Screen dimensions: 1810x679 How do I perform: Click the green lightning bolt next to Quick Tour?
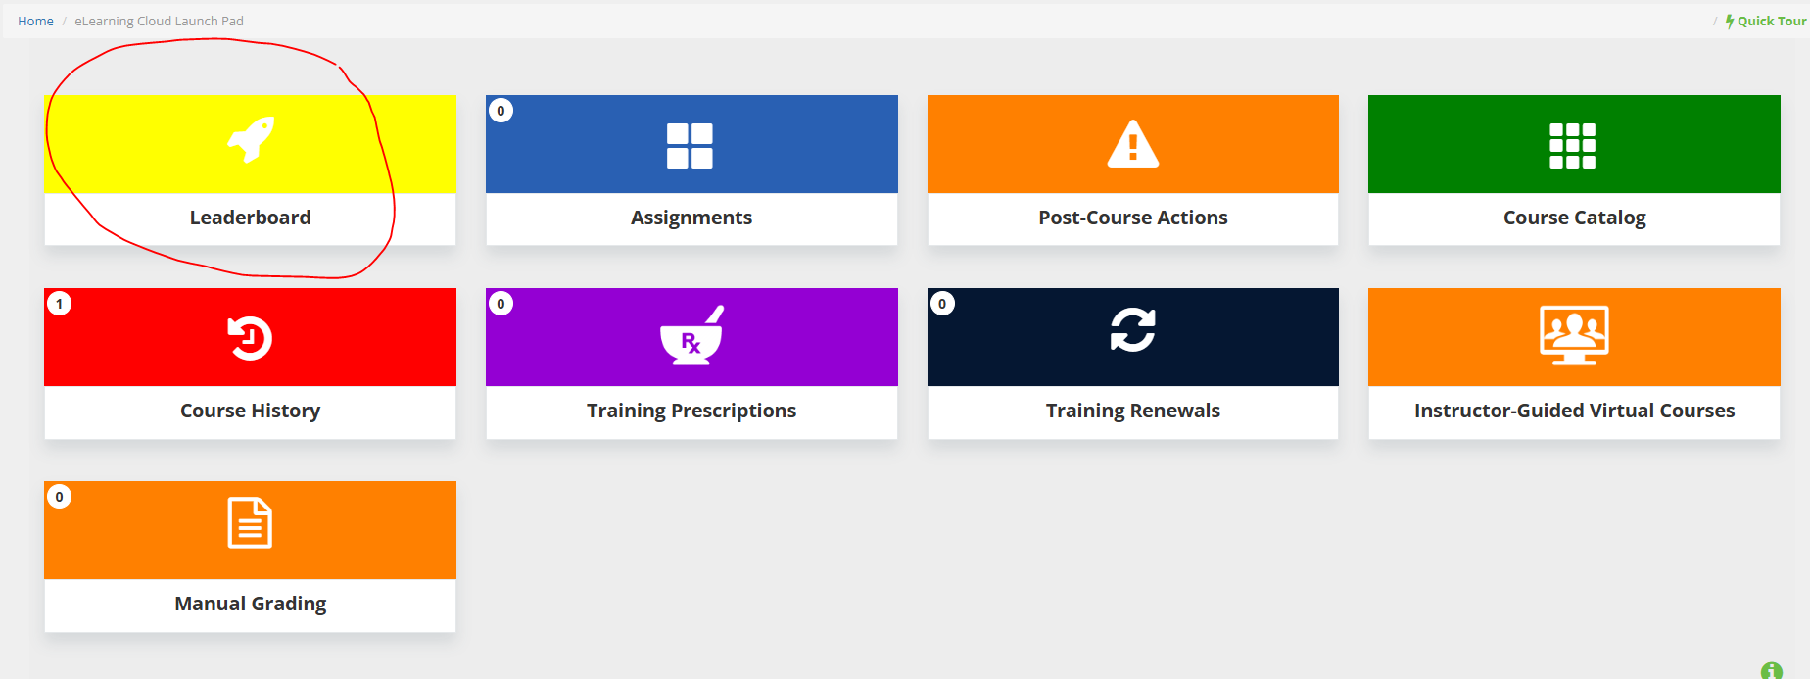pos(1728,20)
